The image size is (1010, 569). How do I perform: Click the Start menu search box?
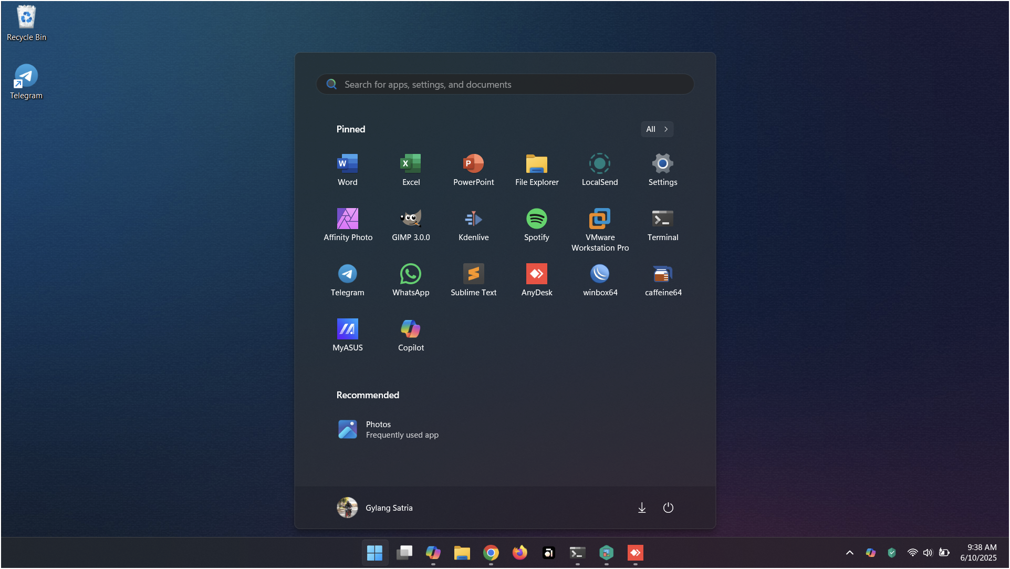pyautogui.click(x=505, y=85)
